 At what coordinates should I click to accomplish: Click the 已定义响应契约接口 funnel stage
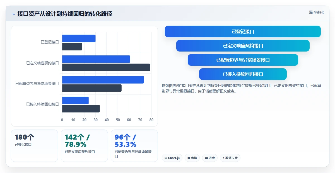(243, 46)
